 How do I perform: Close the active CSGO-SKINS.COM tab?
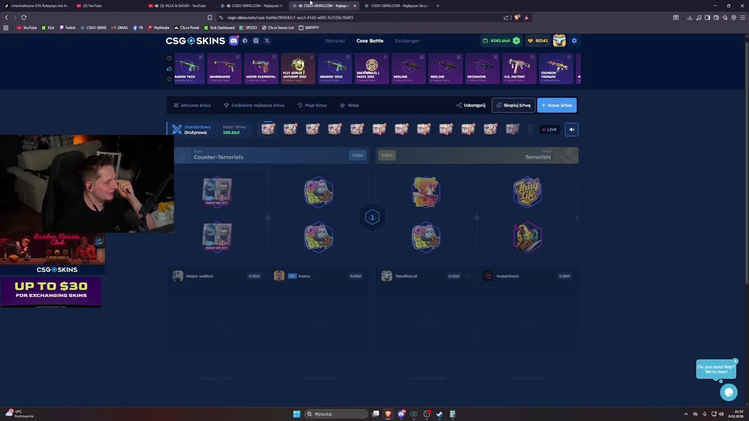tap(355, 6)
